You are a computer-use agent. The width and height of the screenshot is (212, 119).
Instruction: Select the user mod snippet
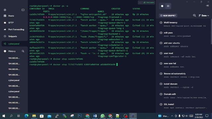tap(184, 55)
